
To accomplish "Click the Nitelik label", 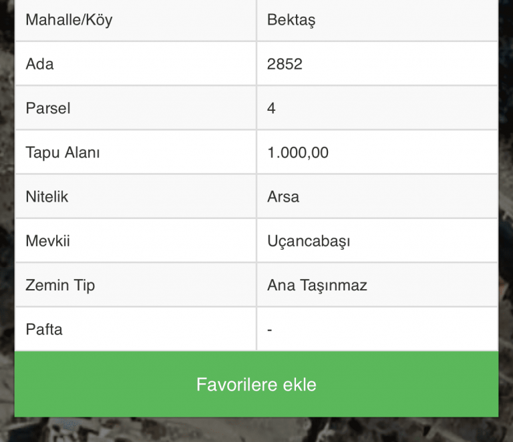I will click(47, 197).
